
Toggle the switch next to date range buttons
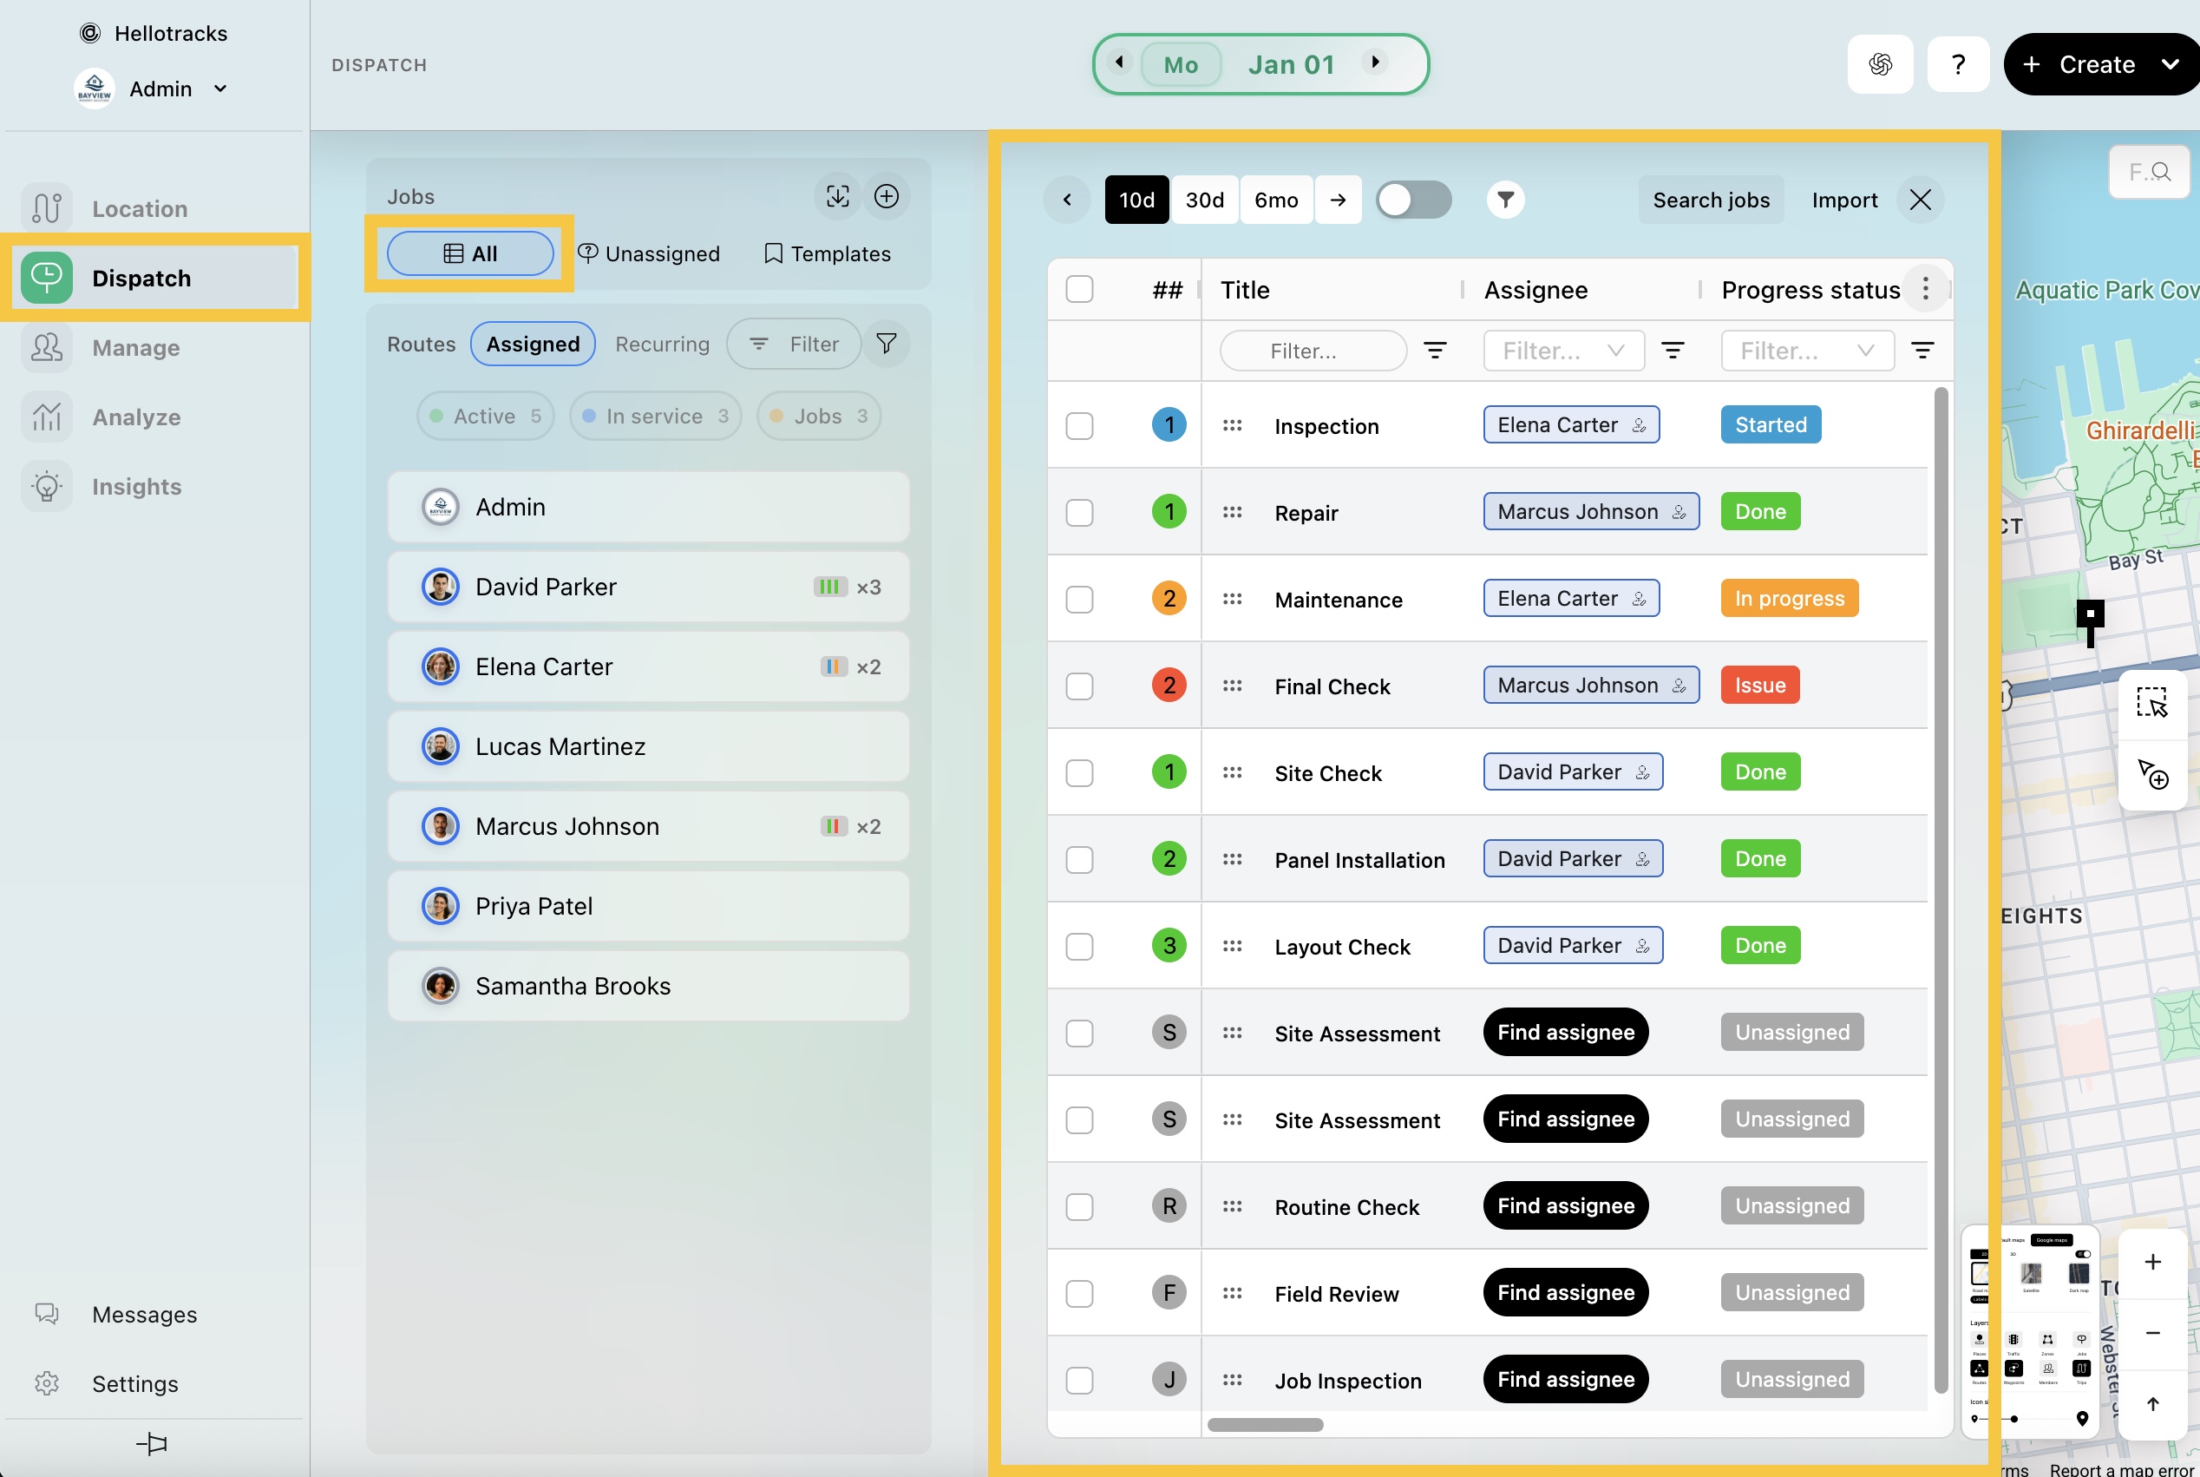(1413, 200)
